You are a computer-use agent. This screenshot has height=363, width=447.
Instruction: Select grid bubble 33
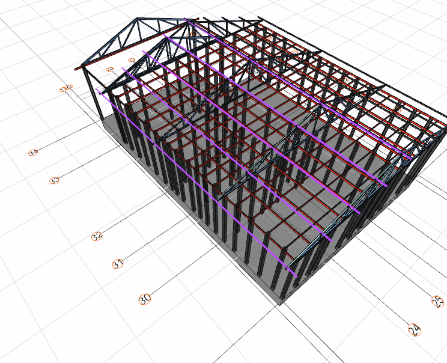[x=55, y=180]
